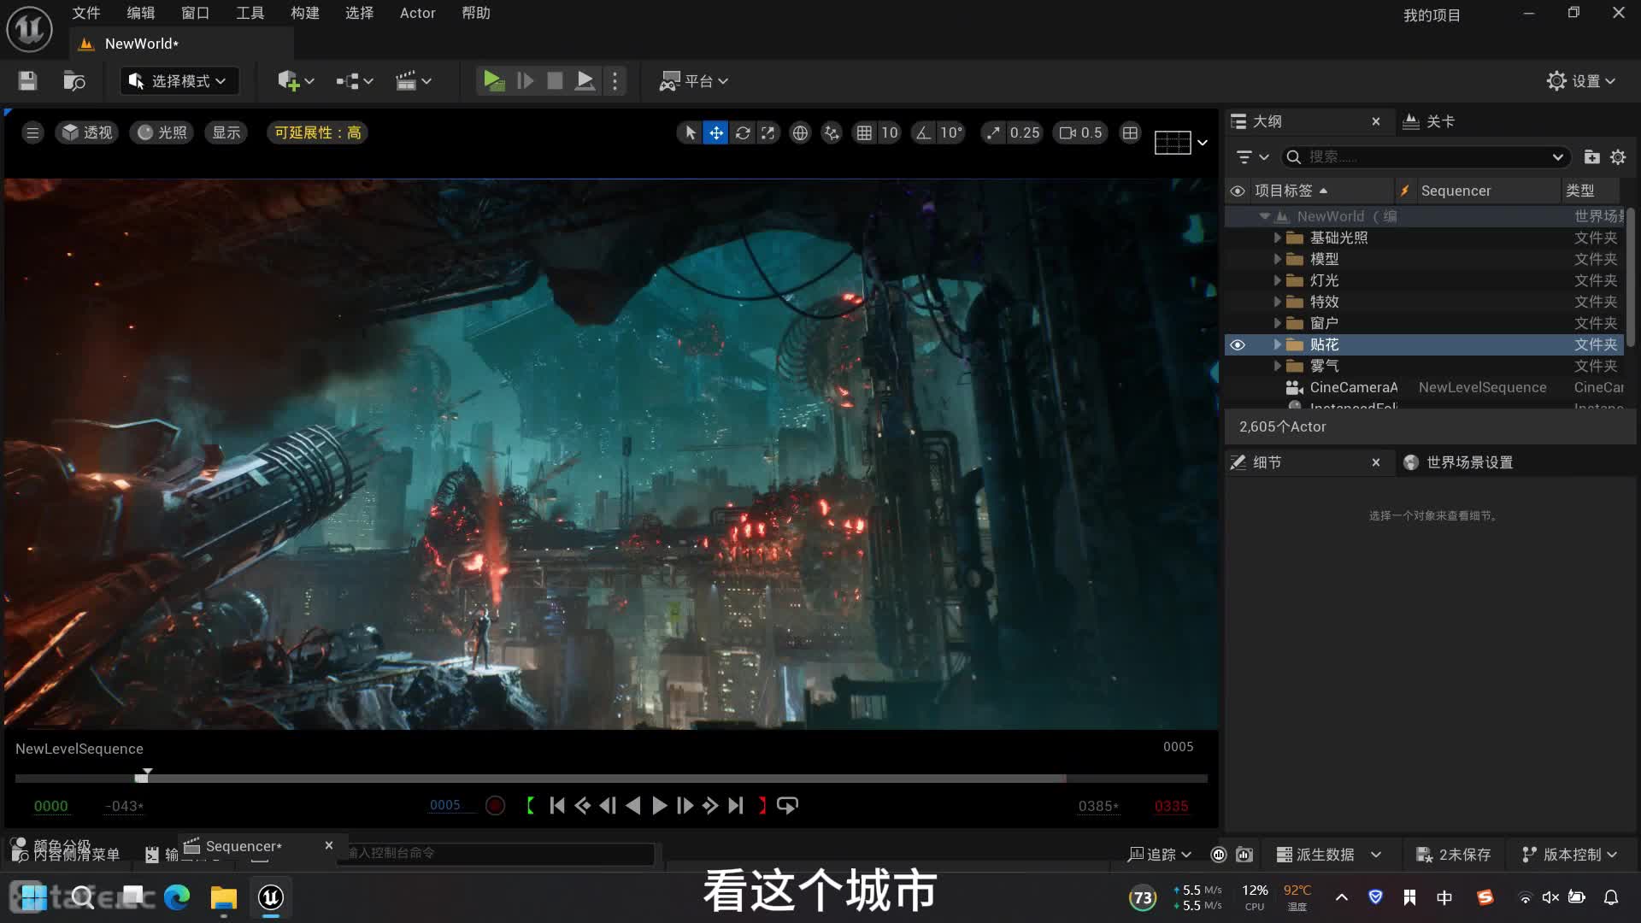Viewport: 1641px width, 923px height.
Task: Click the sequence timeline bar track
Action: pyautogui.click(x=611, y=779)
